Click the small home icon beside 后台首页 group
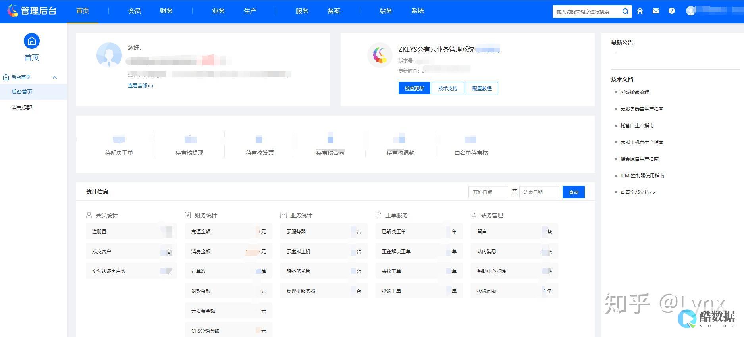The width and height of the screenshot is (744, 337). (6, 77)
